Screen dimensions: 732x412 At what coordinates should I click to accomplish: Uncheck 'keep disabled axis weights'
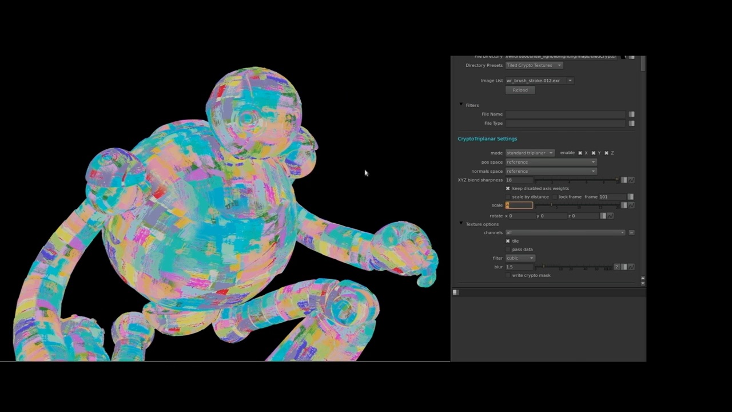pos(508,188)
